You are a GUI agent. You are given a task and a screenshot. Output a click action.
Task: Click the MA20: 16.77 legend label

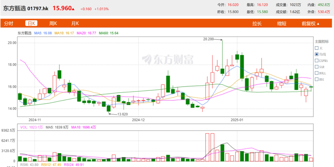pyautogui.click(x=86, y=33)
